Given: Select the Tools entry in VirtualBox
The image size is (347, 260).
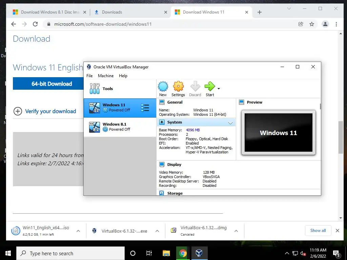Looking at the screenshot, I should click(120, 89).
